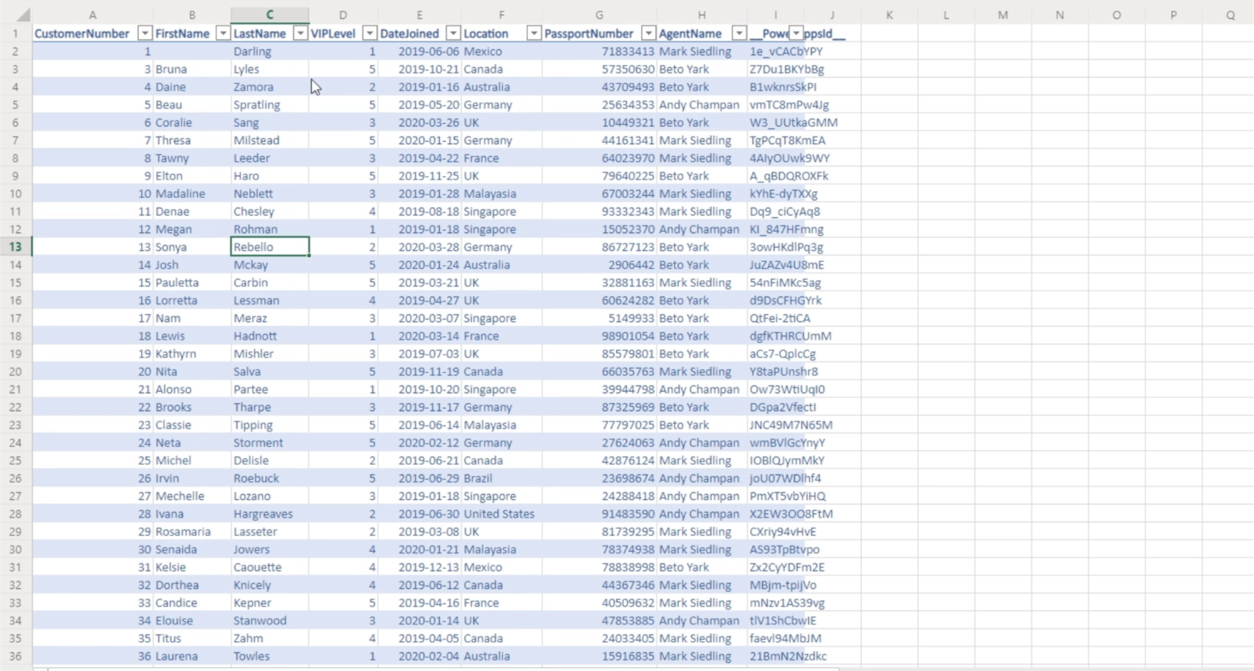Select the passport cell 5149933

click(599, 318)
